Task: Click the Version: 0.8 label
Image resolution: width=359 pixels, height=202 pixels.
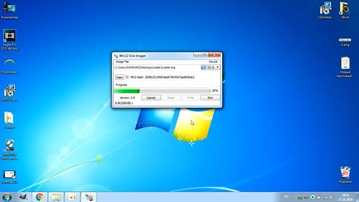Action: [x=127, y=98]
